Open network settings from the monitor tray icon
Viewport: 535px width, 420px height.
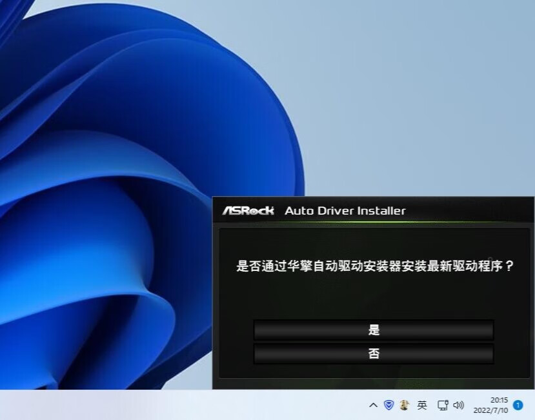tap(443, 405)
